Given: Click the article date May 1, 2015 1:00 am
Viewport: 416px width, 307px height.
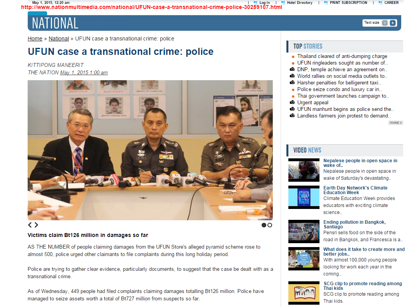Looking at the screenshot, I should (84, 73).
